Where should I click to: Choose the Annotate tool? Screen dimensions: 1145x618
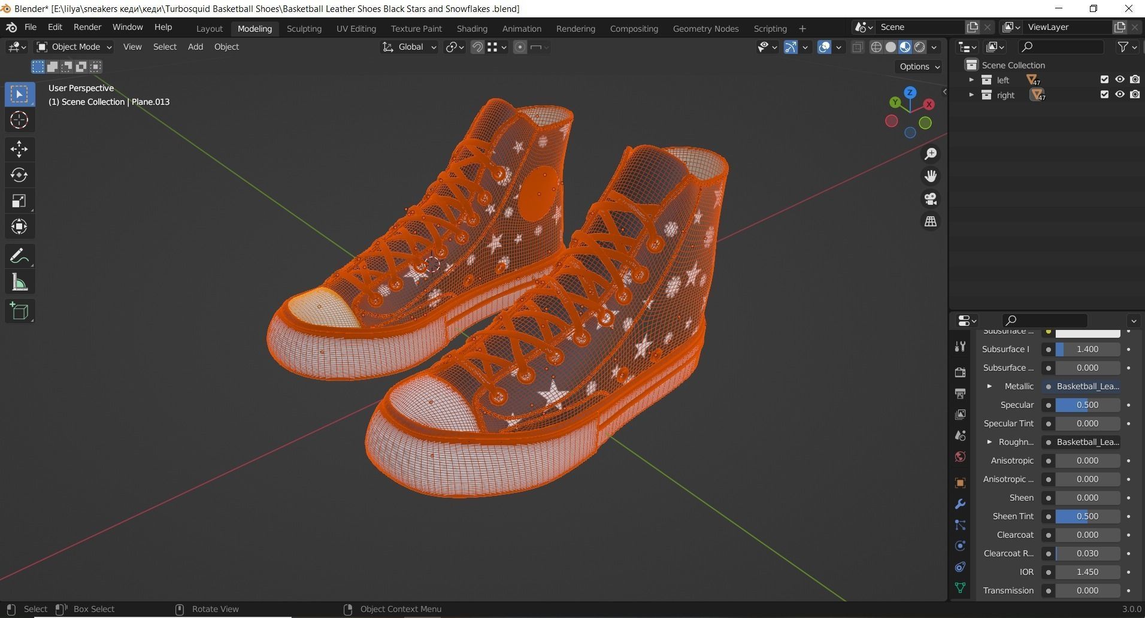(x=19, y=256)
